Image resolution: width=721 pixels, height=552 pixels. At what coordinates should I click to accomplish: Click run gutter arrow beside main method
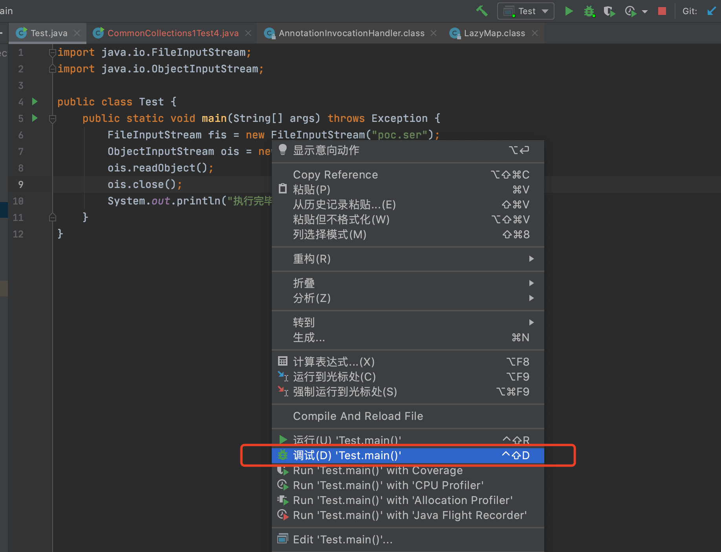(35, 118)
